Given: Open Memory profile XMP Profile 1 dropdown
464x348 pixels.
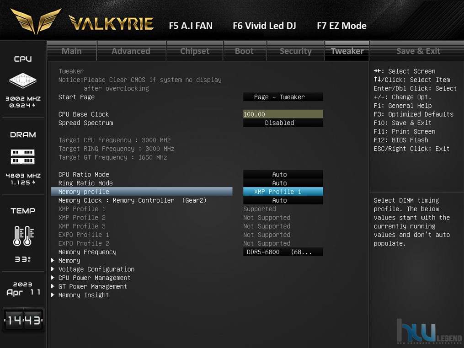Looking at the screenshot, I should coord(283,192).
